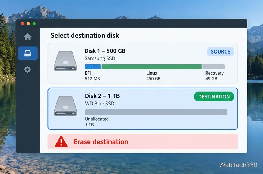
Task: Click the 'Disk 2 – 1 TB' title
Action: click(x=102, y=96)
